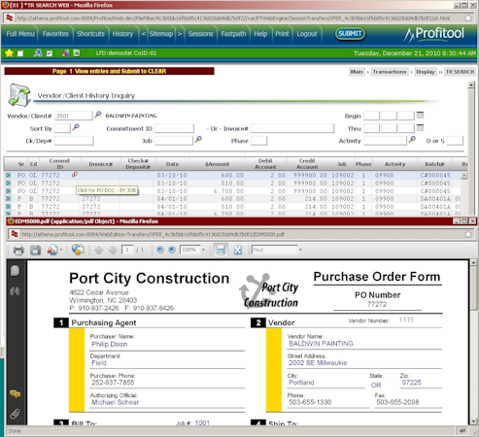Enable scrolling page mode in PDF toolbar
The height and width of the screenshot is (437, 479).
pos(221,250)
